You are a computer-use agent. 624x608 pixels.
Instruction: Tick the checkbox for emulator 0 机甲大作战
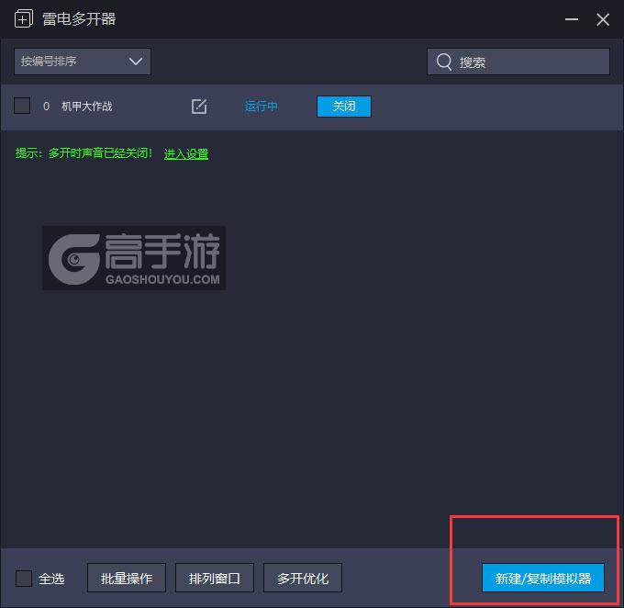coord(22,106)
